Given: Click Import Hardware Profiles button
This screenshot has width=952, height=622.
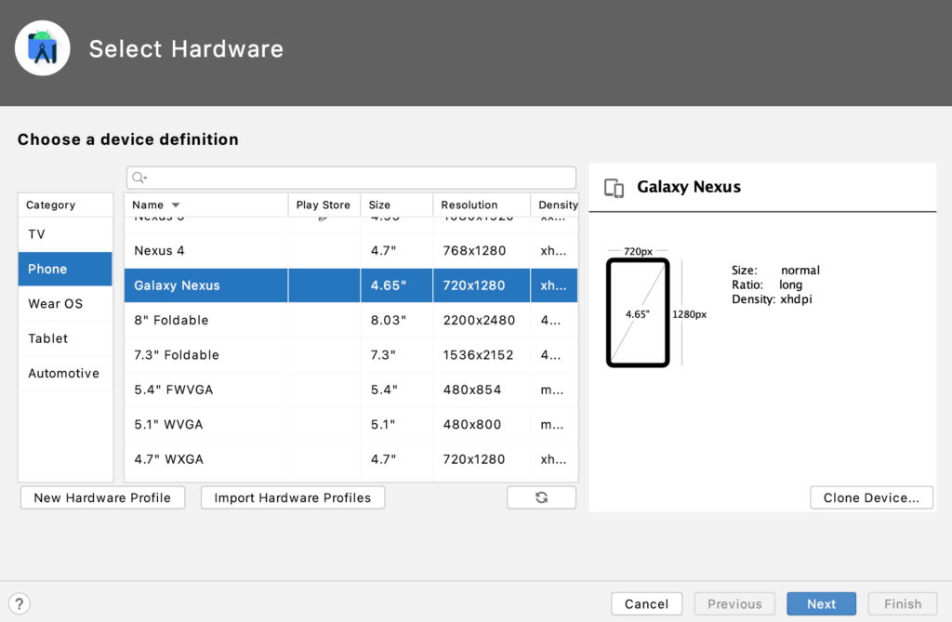Looking at the screenshot, I should (293, 497).
